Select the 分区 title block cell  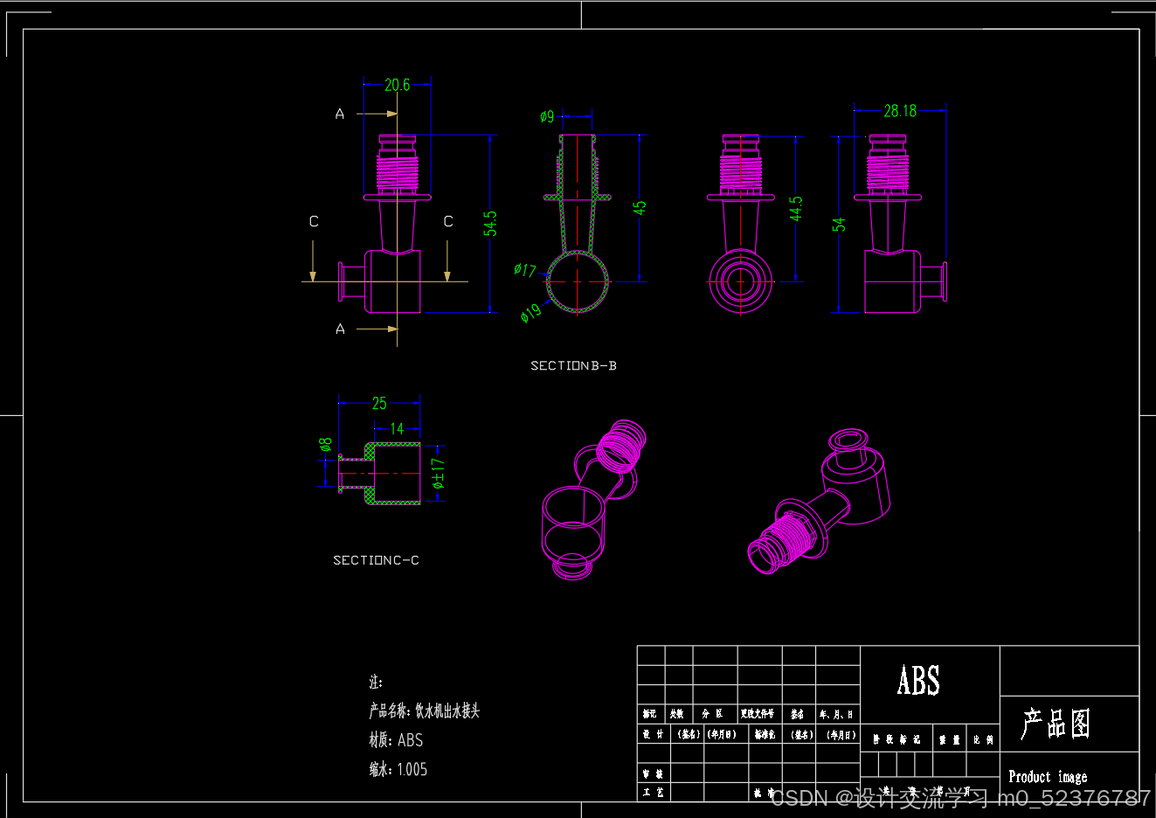pos(713,714)
